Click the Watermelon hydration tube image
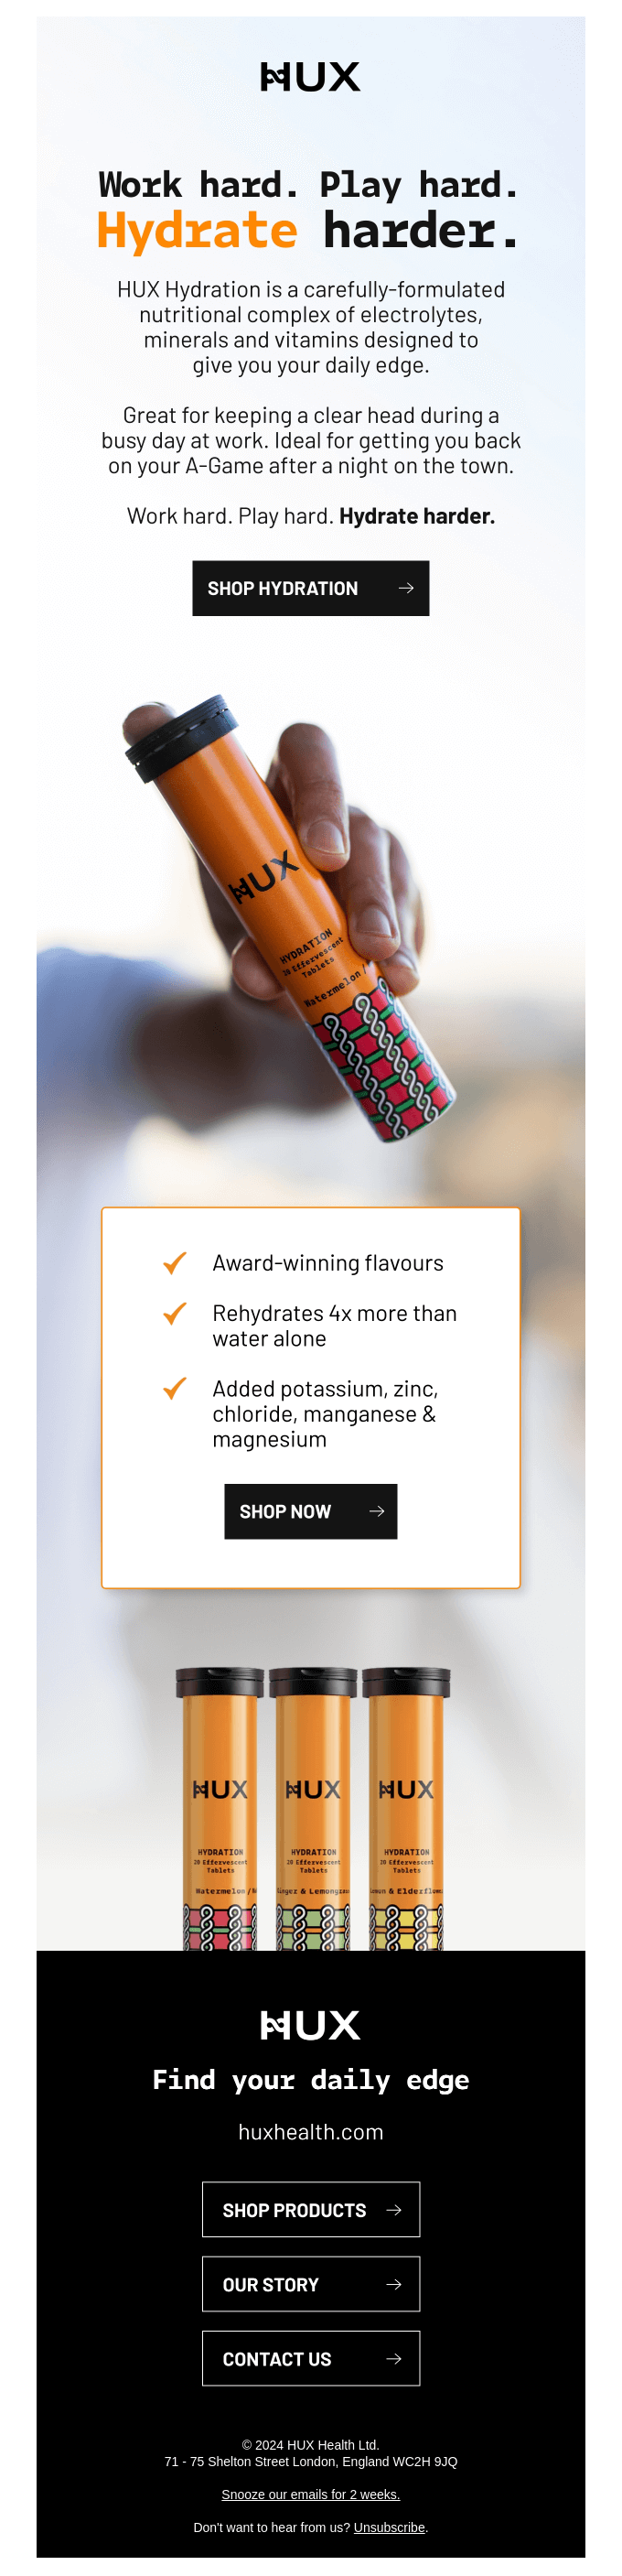The width and height of the screenshot is (622, 2576). [219, 1808]
